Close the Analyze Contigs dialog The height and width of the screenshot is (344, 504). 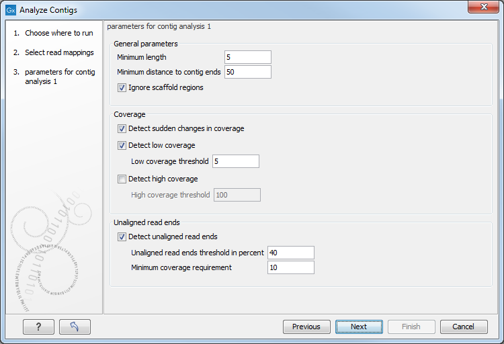(x=483, y=7)
